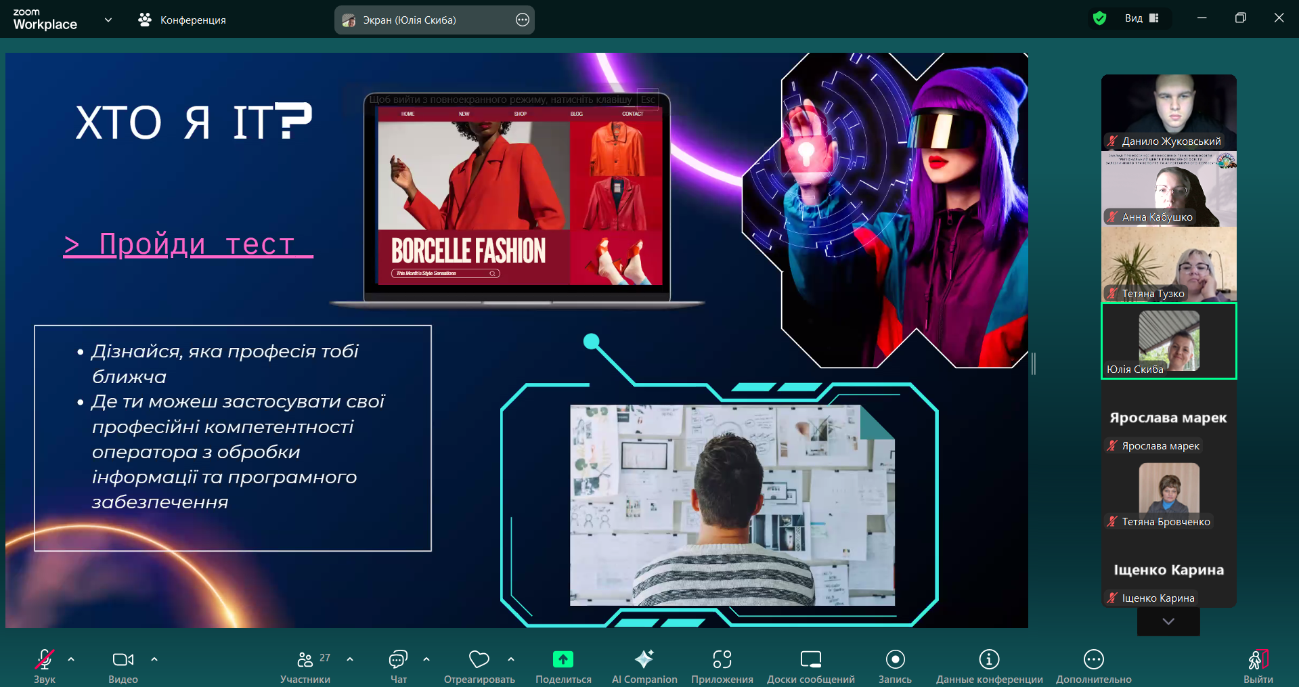Select Юлія Скиба participant tile
The image size is (1299, 687).
pyautogui.click(x=1169, y=340)
